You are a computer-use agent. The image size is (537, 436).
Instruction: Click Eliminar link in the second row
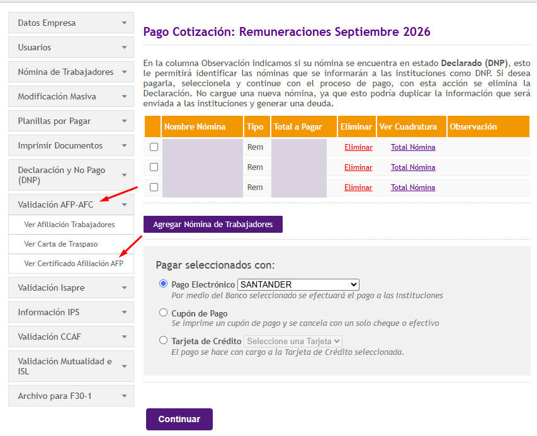coord(358,167)
